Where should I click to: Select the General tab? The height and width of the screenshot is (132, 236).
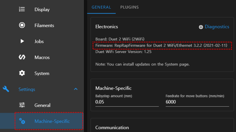(x=101, y=7)
